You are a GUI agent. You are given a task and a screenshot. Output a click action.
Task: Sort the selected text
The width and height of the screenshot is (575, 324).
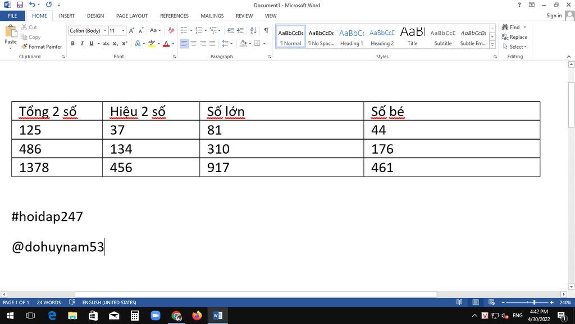253,30
